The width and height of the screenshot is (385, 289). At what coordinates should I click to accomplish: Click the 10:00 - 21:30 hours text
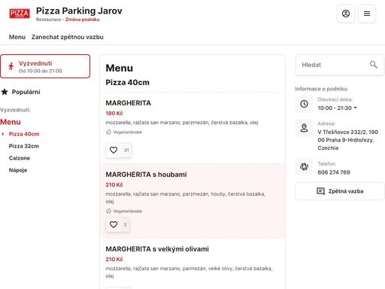335,108
